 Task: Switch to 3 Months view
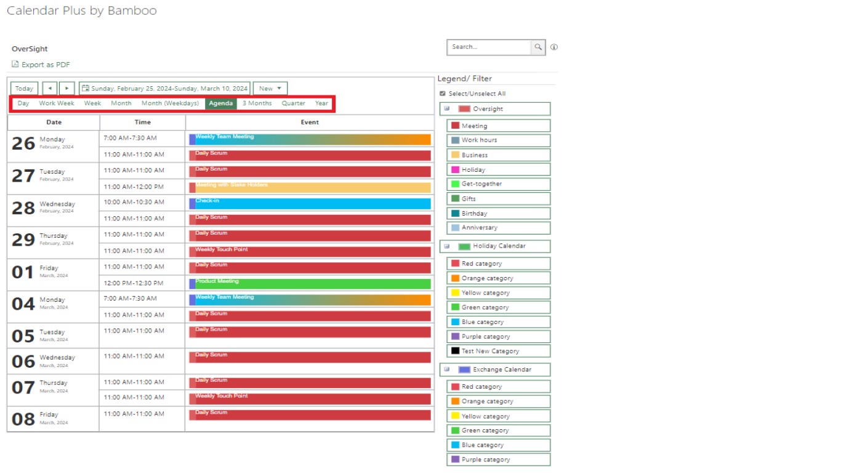tap(257, 103)
